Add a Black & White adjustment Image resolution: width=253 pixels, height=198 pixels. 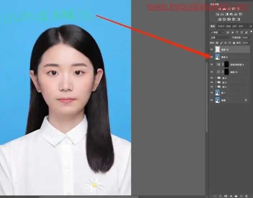[226, 14]
